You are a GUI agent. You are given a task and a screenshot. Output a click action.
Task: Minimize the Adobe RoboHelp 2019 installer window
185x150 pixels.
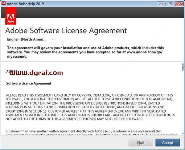[162, 4]
